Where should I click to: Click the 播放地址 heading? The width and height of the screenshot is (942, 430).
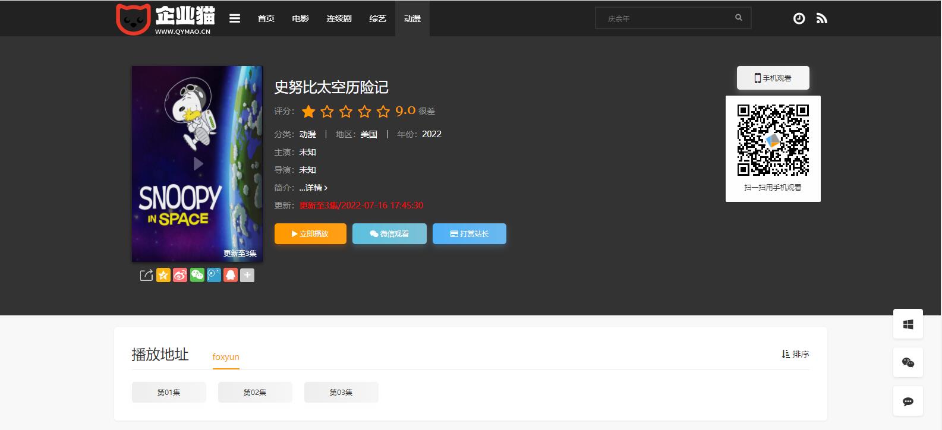tap(160, 355)
